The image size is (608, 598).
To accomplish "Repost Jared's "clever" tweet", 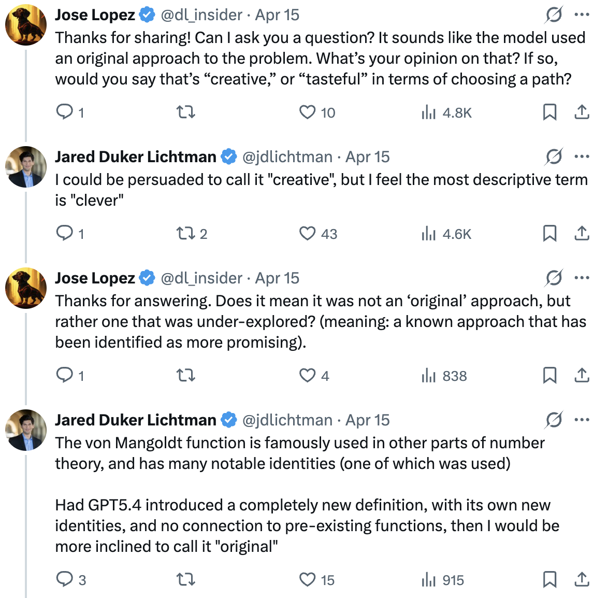I will point(185,234).
